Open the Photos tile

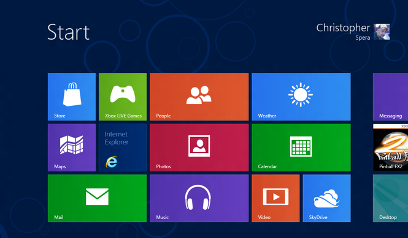(x=199, y=147)
